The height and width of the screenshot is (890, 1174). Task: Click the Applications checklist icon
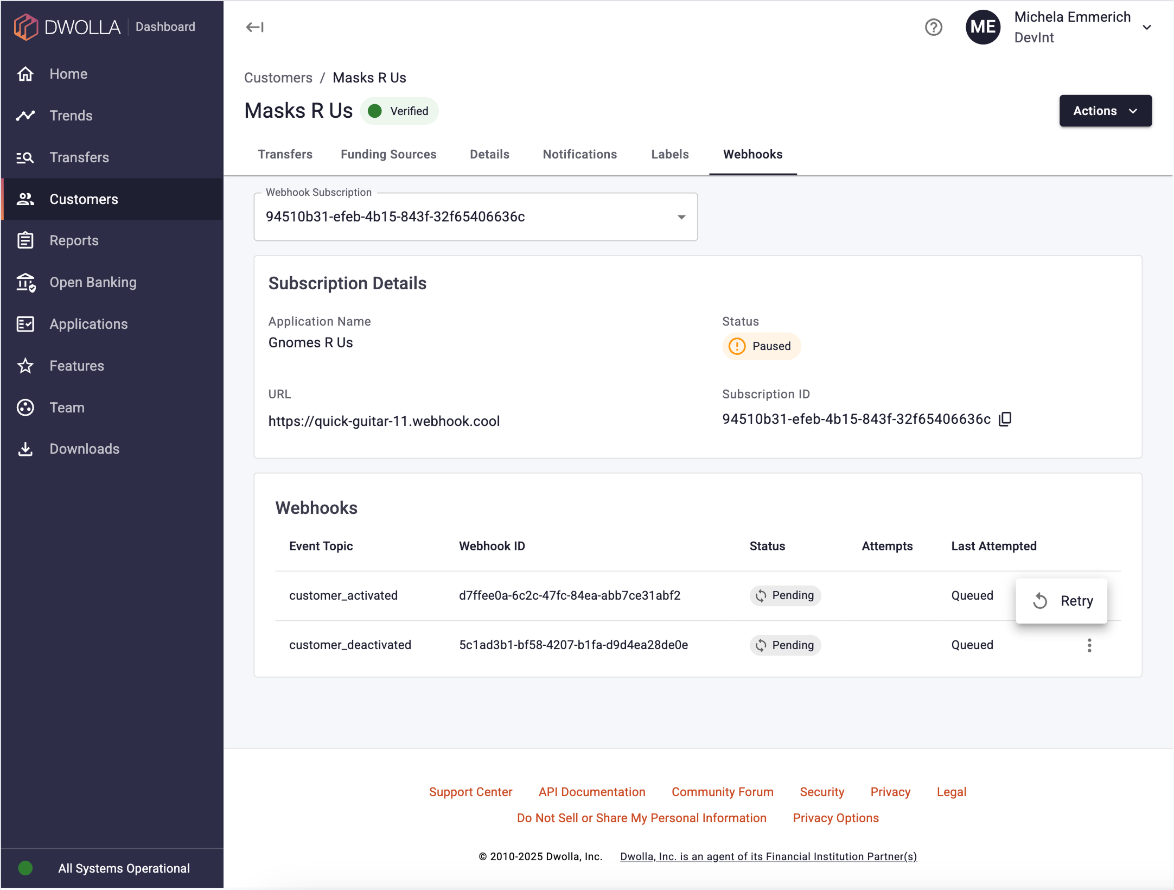tap(25, 324)
